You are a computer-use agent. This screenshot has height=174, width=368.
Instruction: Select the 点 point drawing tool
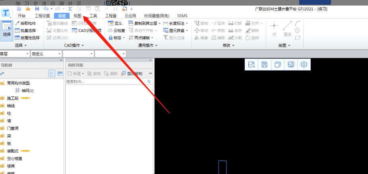click(x=274, y=29)
